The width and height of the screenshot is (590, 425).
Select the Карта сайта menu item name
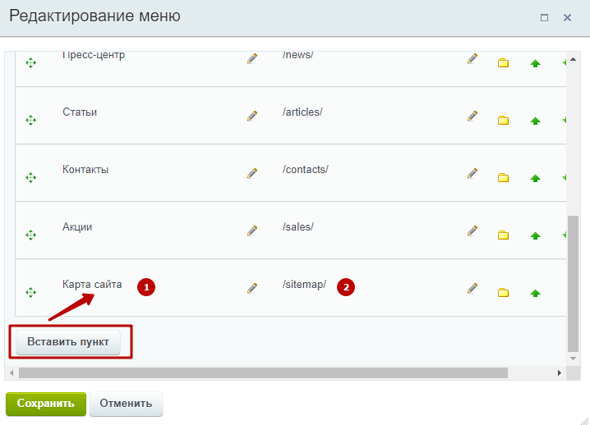coord(92,285)
